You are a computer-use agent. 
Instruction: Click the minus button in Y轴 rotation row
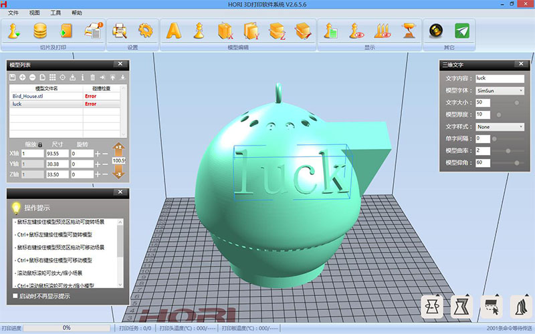click(105, 164)
